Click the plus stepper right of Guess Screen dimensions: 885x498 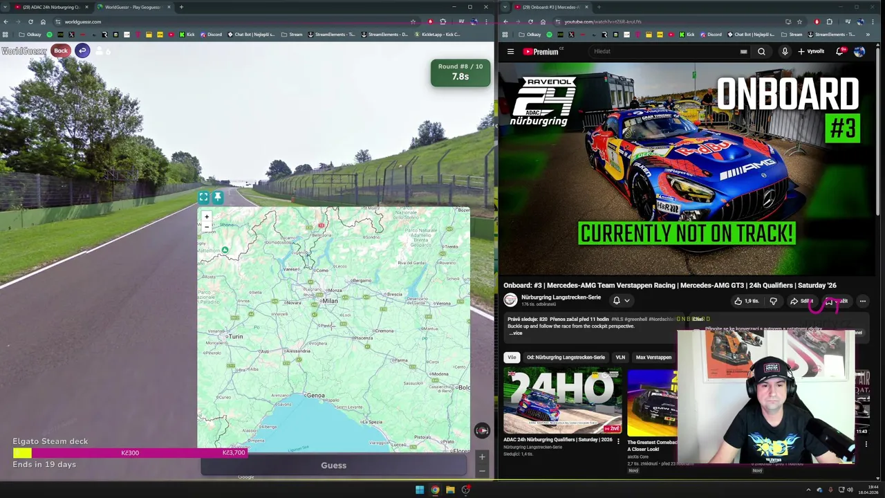pyautogui.click(x=482, y=456)
